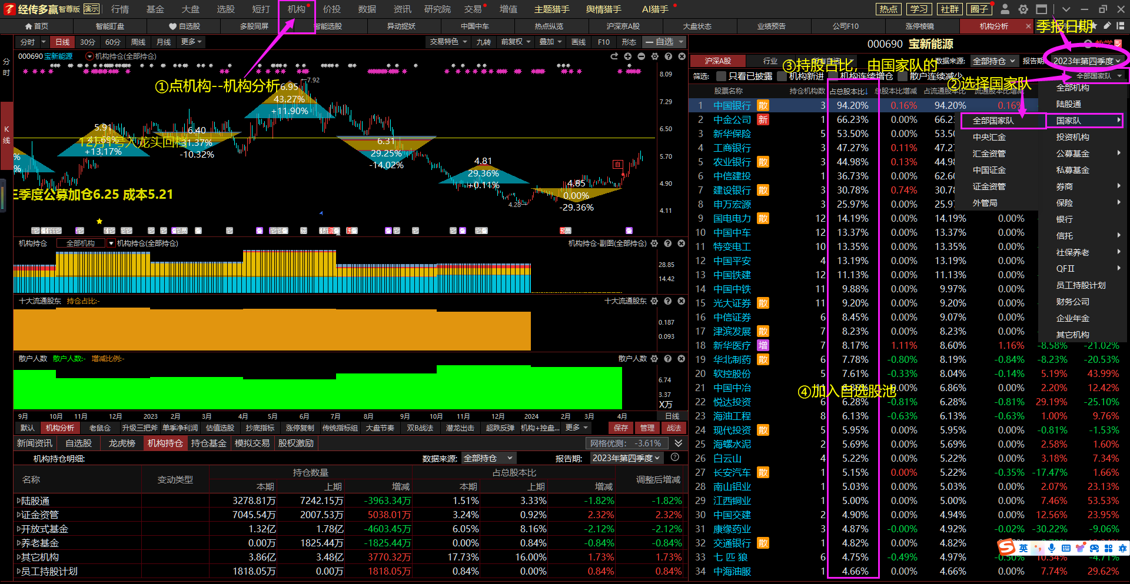Click the Sogou input method S icon

click(x=1006, y=548)
